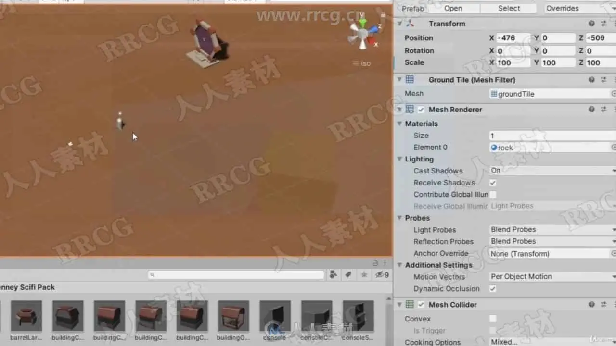616x346 pixels.
Task: Open the Cooking Options dropdown
Action: (552, 342)
